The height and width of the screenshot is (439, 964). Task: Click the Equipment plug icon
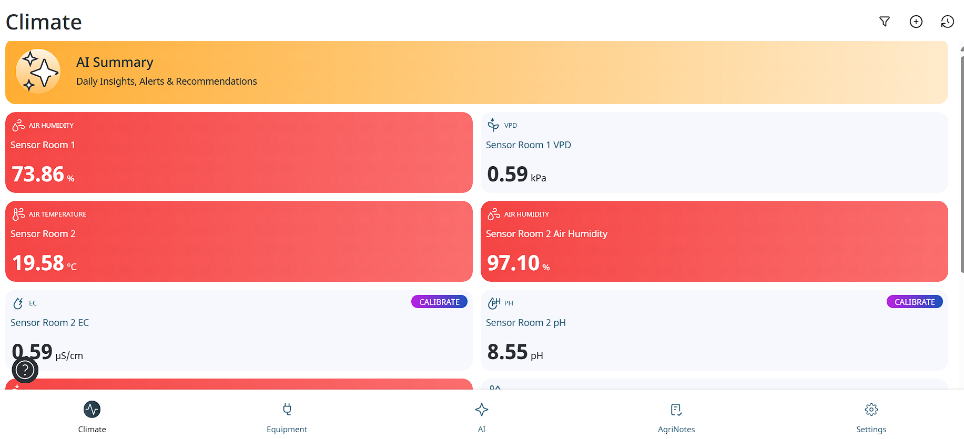(287, 409)
